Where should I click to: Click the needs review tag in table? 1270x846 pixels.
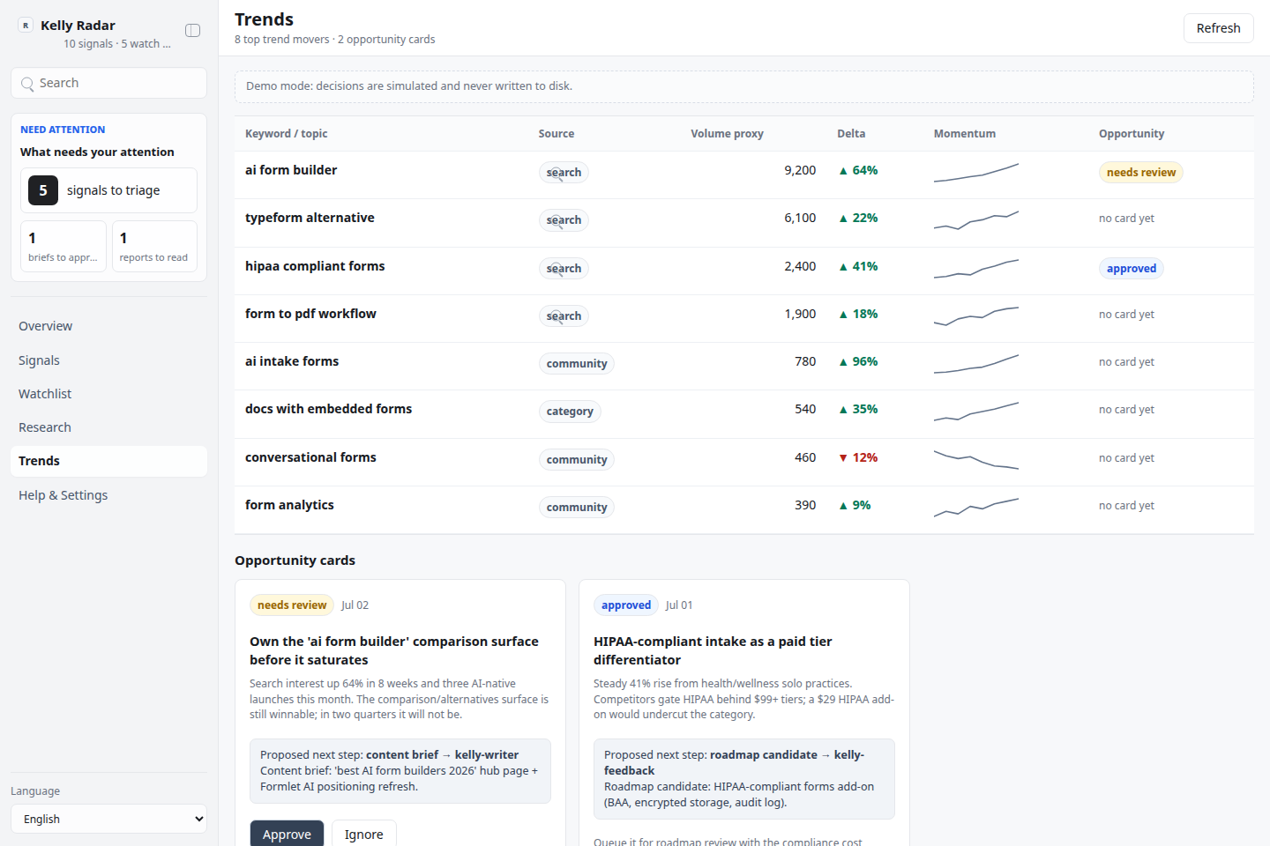[1140, 173]
